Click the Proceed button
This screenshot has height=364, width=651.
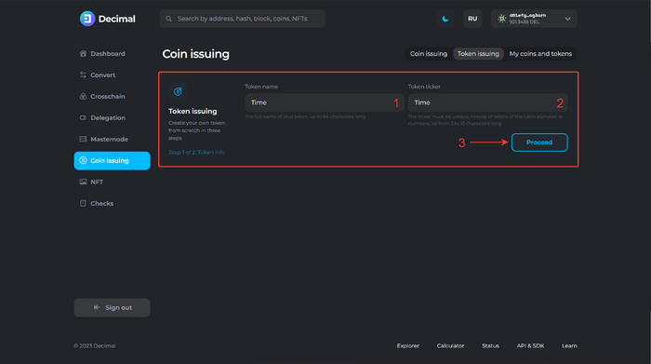pyautogui.click(x=539, y=142)
